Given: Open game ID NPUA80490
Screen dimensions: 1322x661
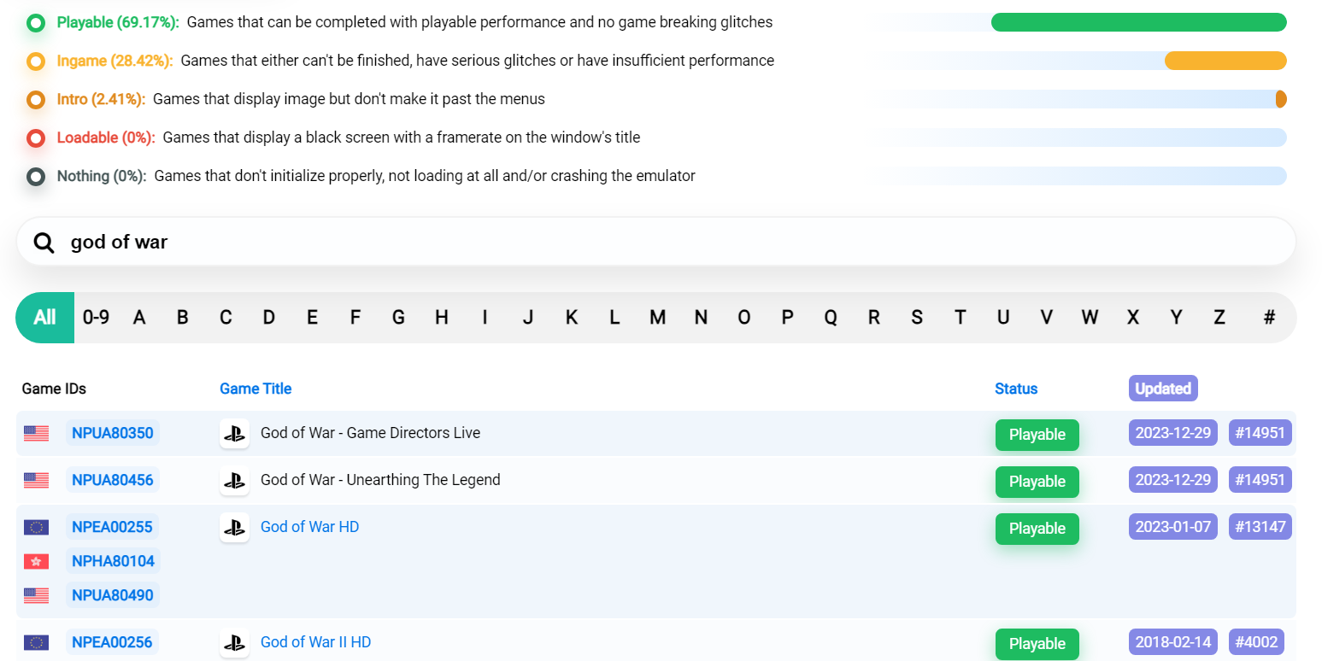Looking at the screenshot, I should point(113,595).
